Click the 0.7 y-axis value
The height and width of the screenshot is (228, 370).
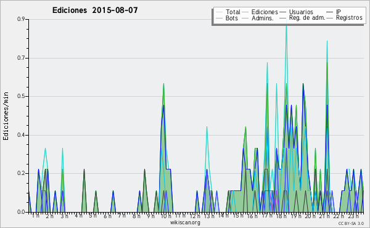click(x=21, y=58)
